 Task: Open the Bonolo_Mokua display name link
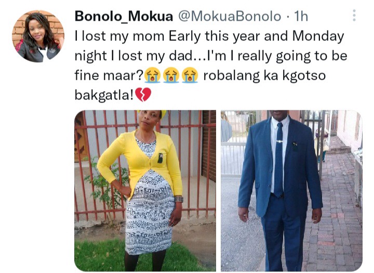[124, 17]
